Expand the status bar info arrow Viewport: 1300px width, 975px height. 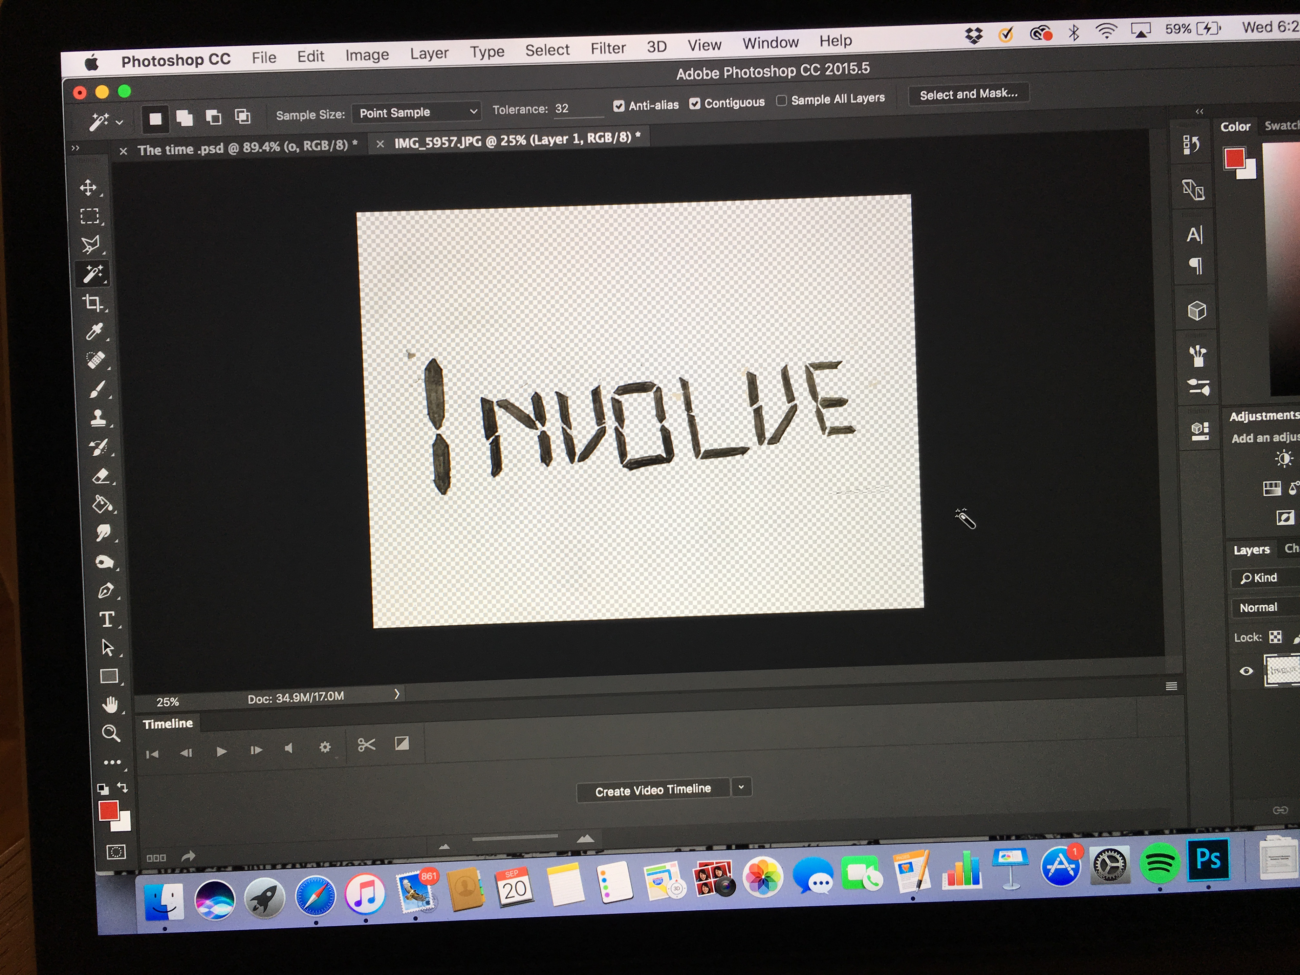pos(397,694)
